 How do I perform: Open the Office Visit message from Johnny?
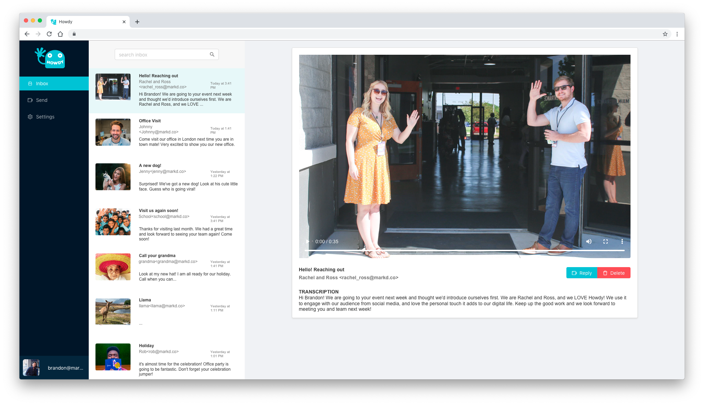(166, 133)
